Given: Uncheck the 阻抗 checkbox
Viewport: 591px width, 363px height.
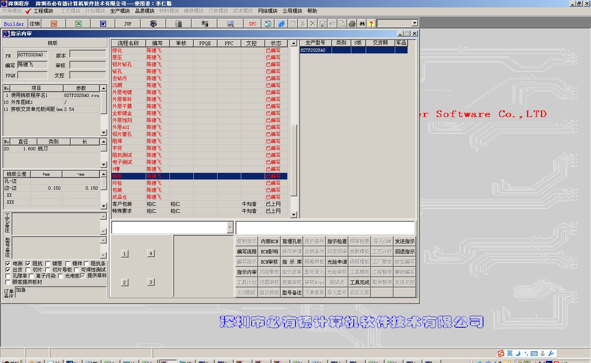Looking at the screenshot, I should click(28, 264).
